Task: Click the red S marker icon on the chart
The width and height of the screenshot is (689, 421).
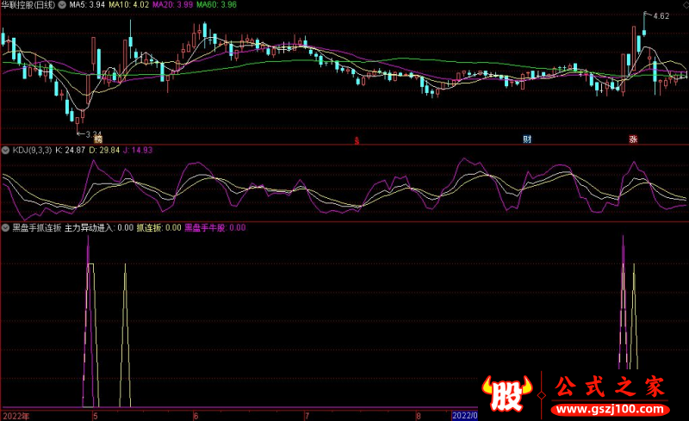Action: click(x=357, y=139)
